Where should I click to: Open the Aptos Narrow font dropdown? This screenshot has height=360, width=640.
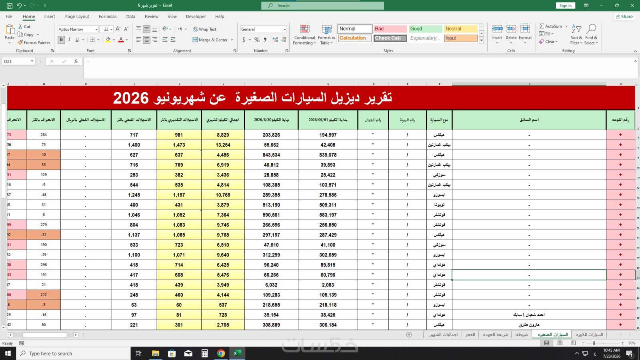96,29
